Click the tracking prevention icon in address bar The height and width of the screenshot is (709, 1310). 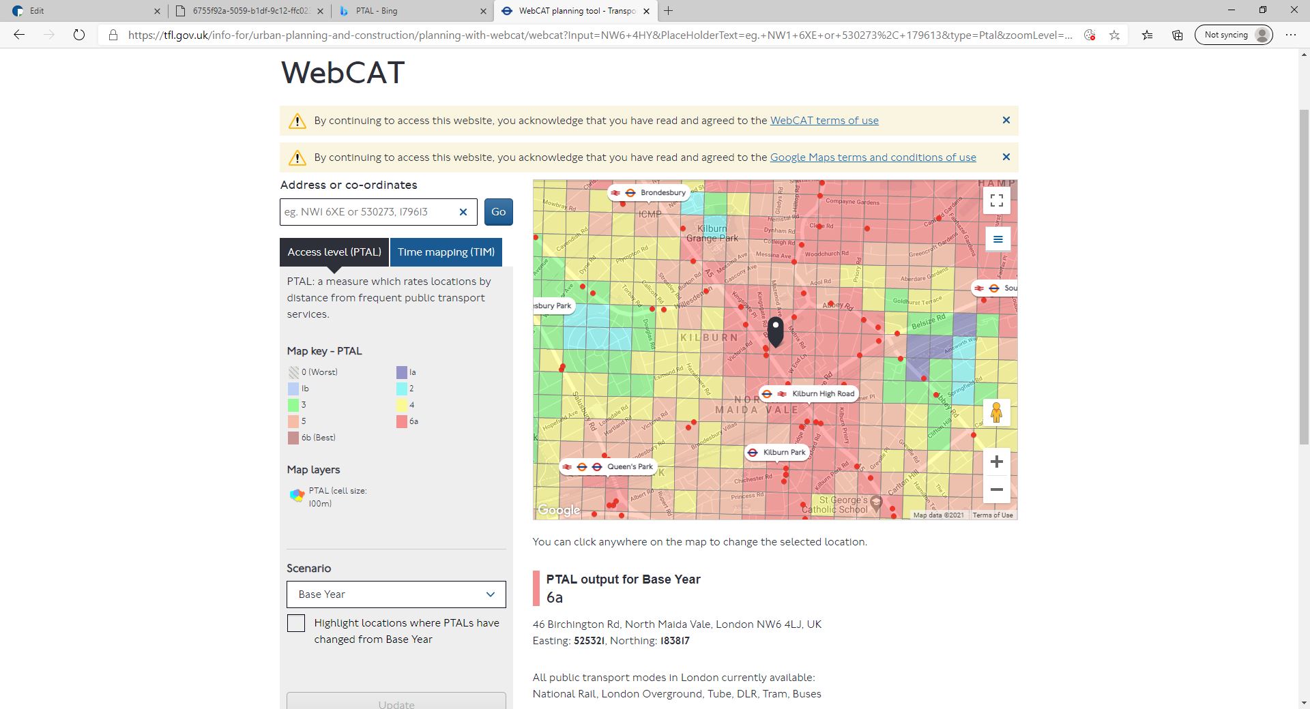tap(1090, 35)
